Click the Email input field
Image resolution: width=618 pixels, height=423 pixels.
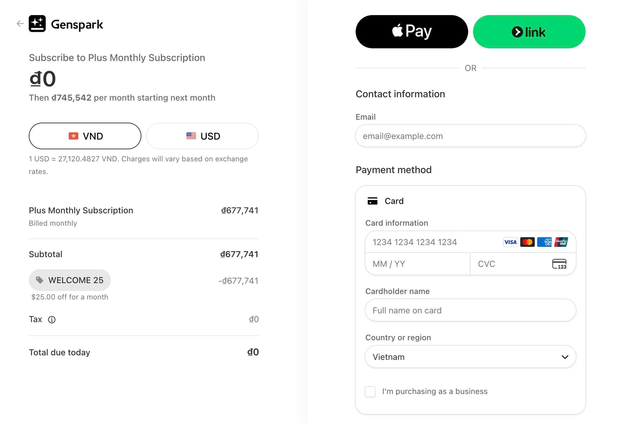click(x=470, y=136)
